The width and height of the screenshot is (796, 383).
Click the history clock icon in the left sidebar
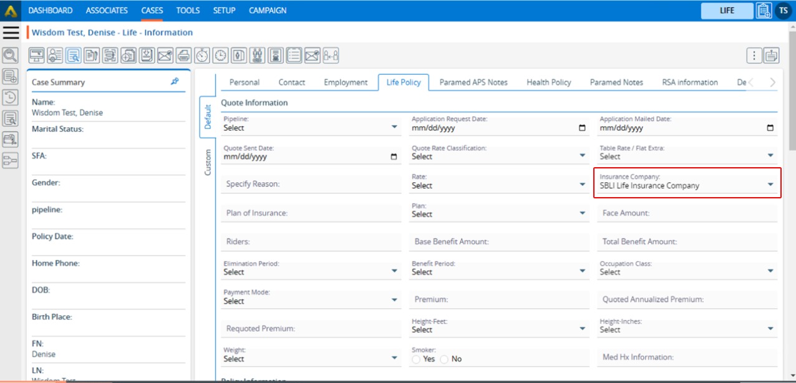[10, 97]
